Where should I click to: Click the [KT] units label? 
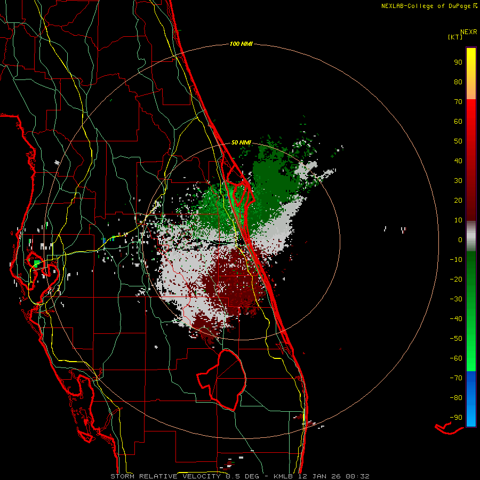coord(455,37)
